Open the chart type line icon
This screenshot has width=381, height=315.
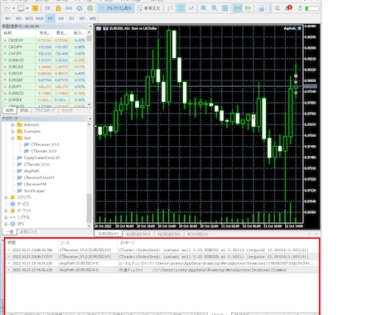click(7, 8)
